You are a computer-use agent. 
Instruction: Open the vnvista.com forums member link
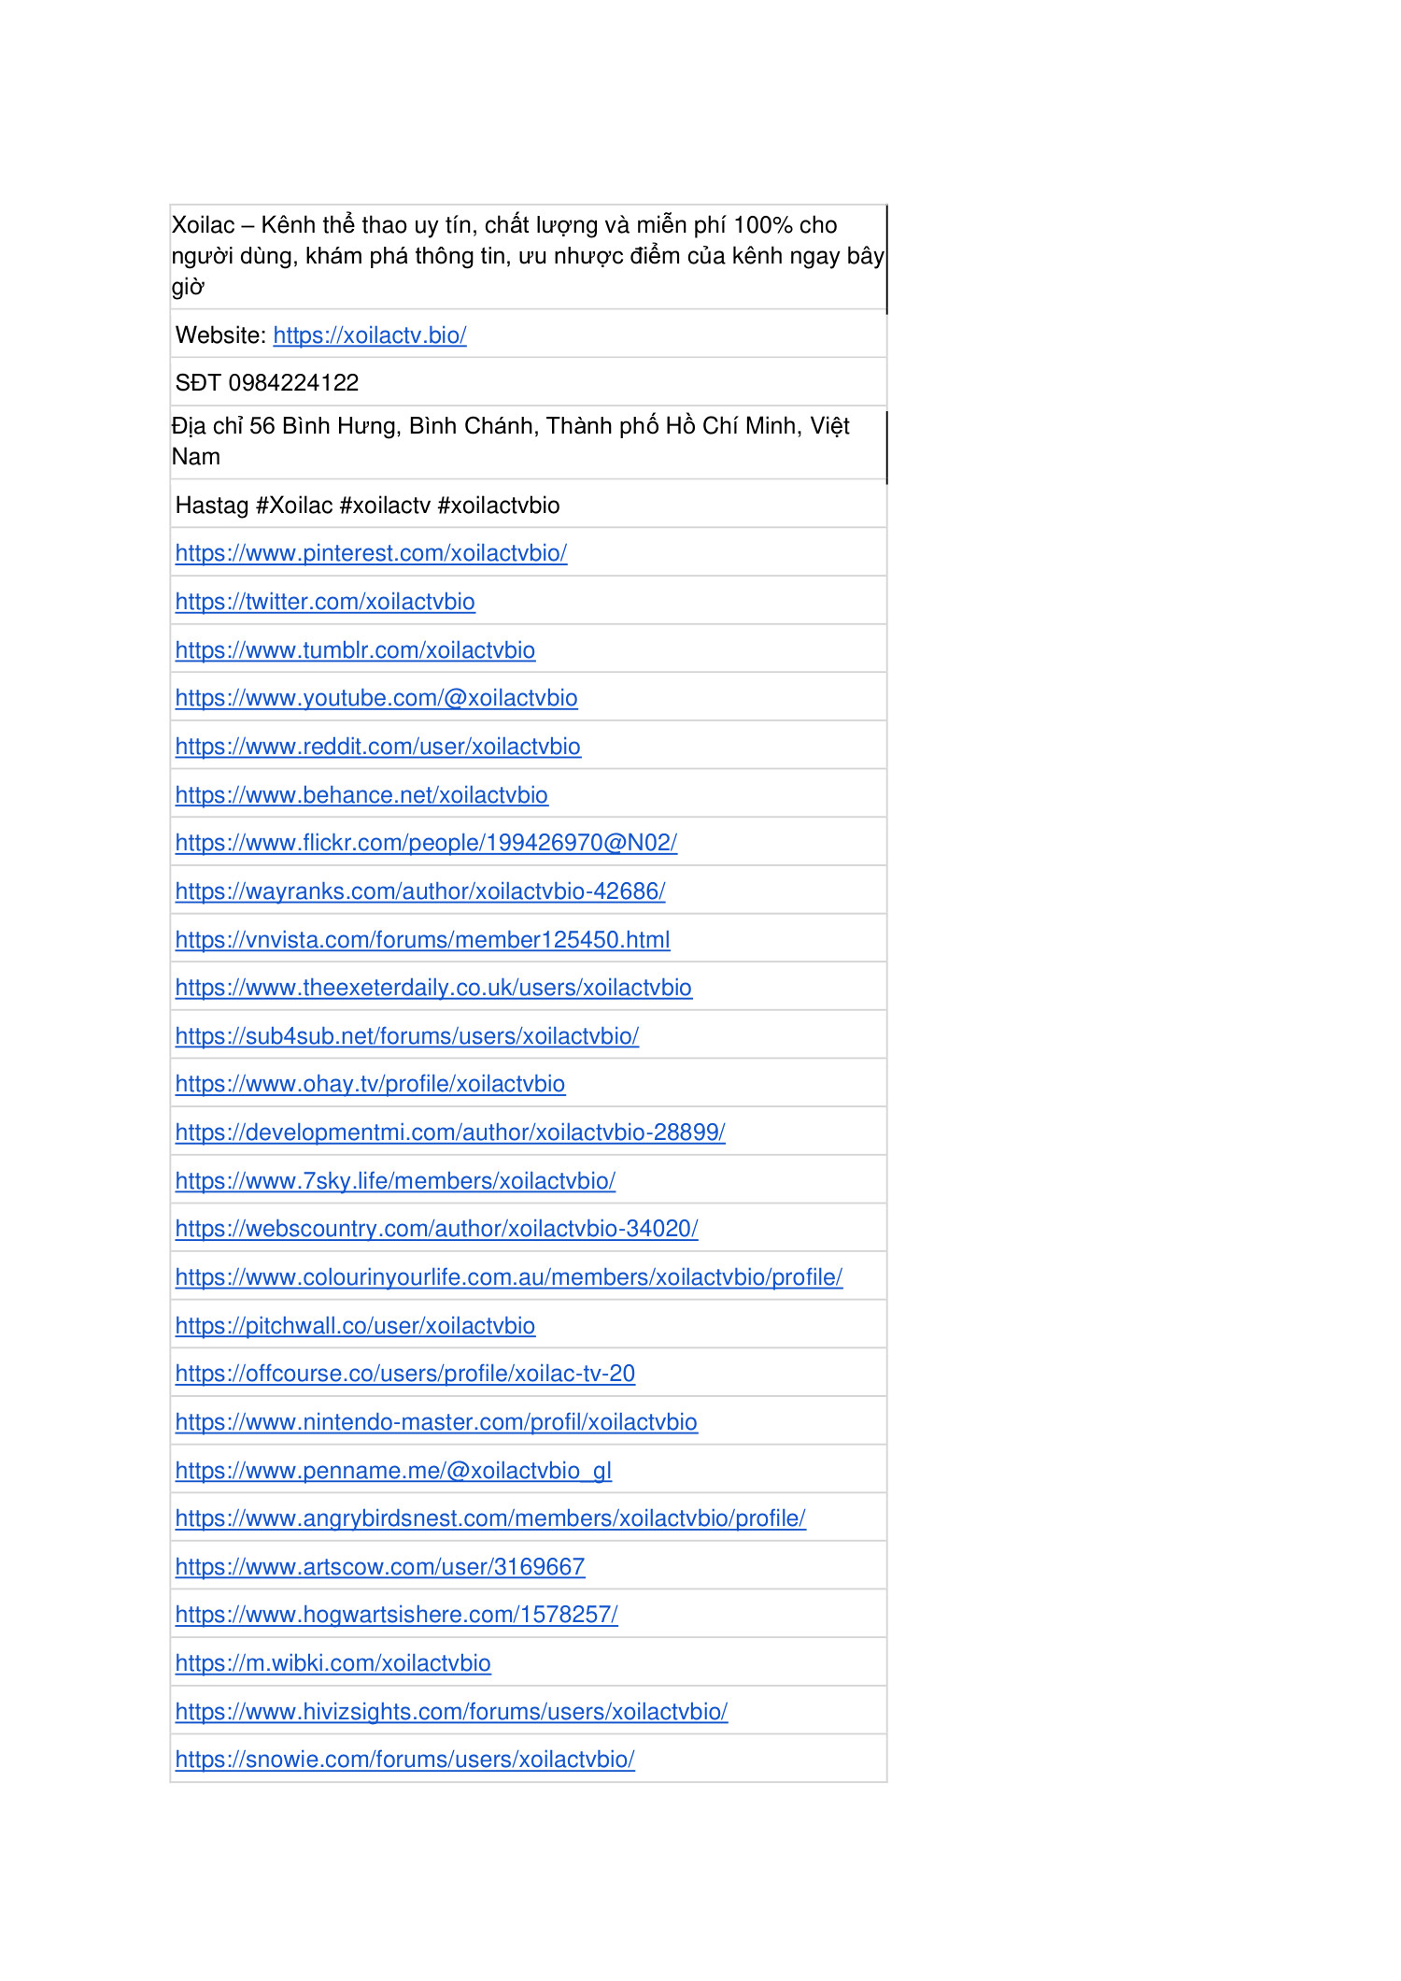422,940
